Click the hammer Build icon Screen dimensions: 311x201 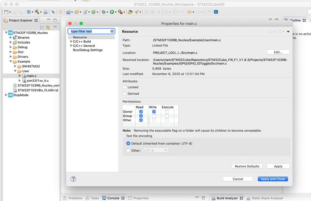click(x=37, y=12)
